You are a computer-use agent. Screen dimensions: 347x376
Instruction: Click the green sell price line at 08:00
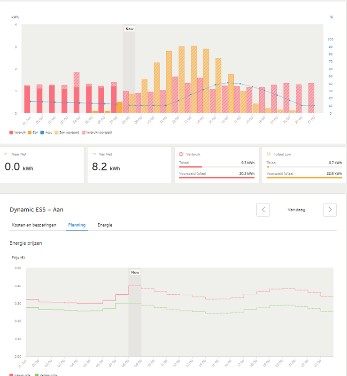(x=135, y=303)
